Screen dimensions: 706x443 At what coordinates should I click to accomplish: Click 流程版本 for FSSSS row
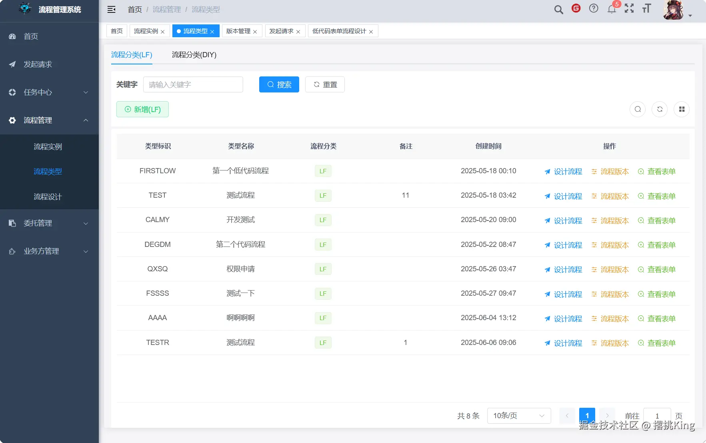coord(610,295)
